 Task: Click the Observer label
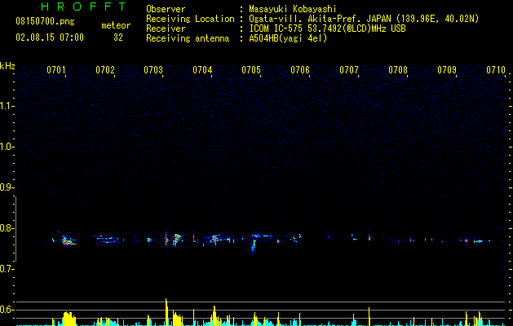(x=166, y=9)
